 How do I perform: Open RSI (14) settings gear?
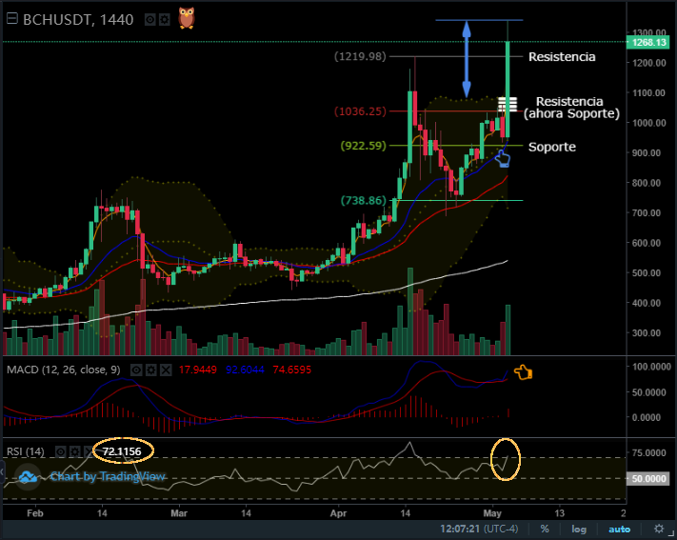74,451
